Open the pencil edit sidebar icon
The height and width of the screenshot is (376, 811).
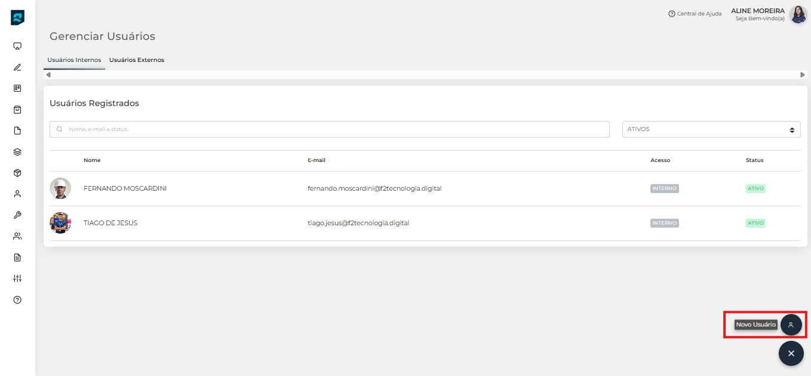point(17,67)
